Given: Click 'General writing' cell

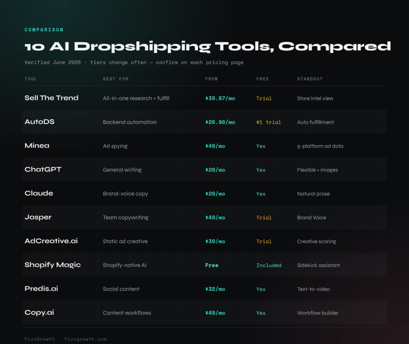Looking at the screenshot, I should click(x=122, y=170).
